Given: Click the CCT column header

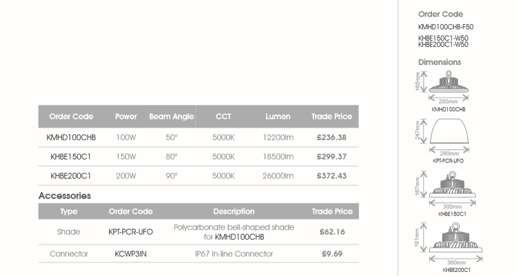Looking at the screenshot, I should coord(223,117).
